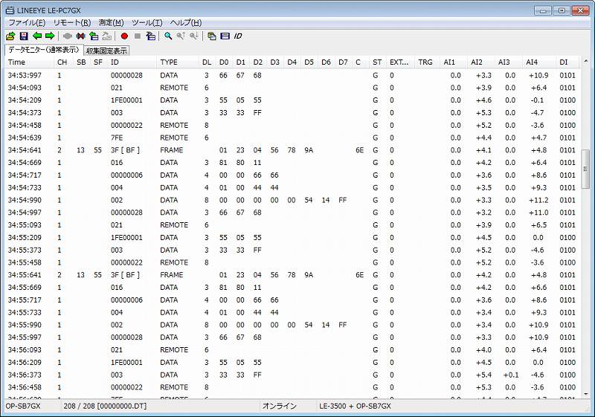Click the stop square toolbar icon
The image size is (595, 417).
pos(138,36)
